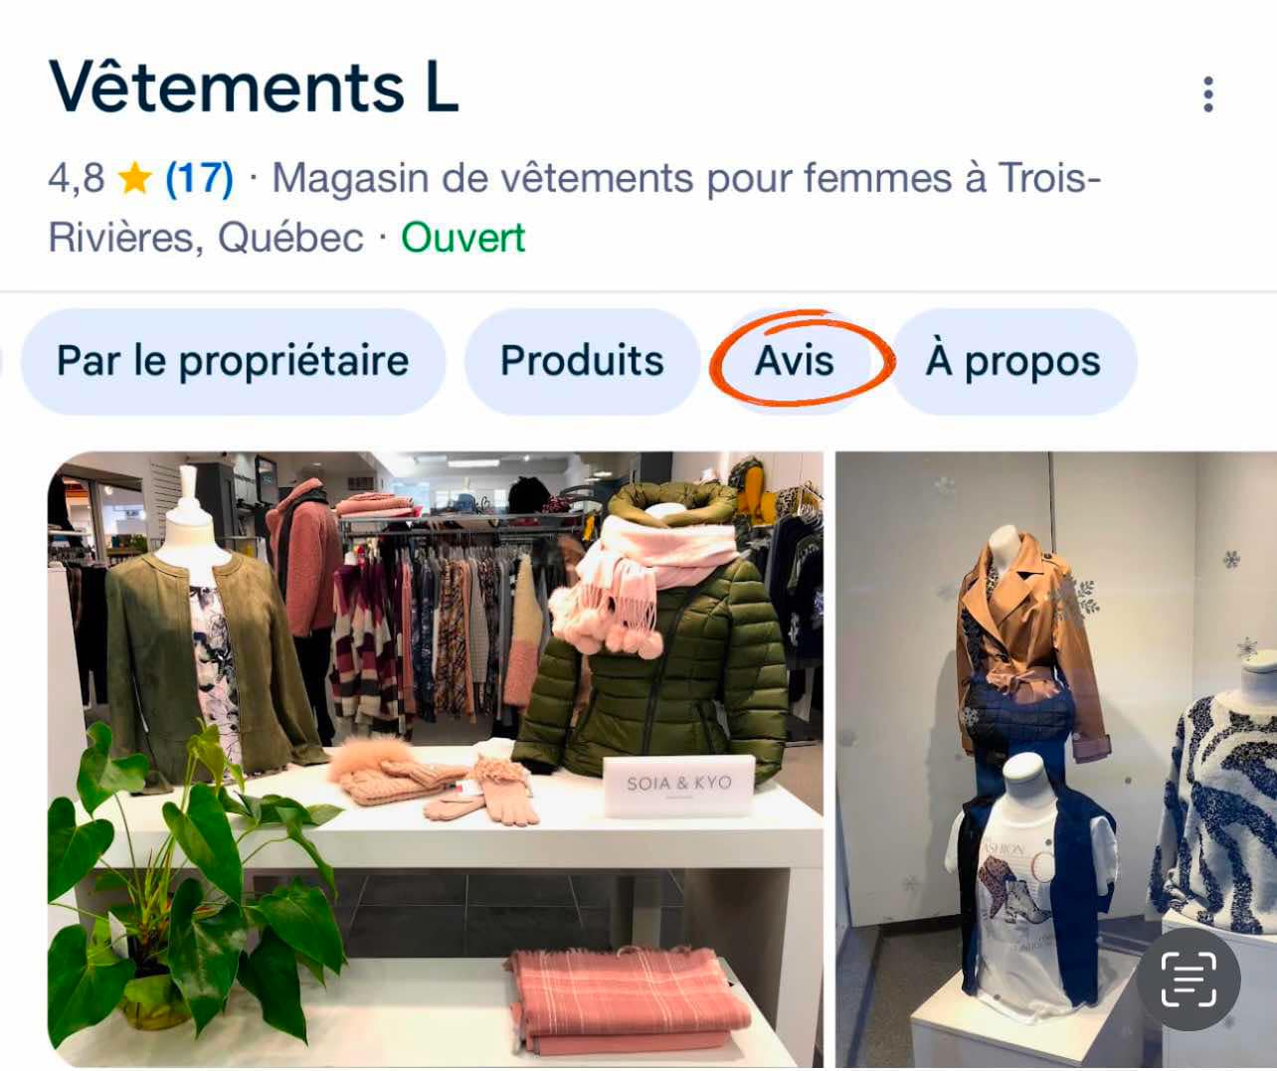This screenshot has height=1071, width=1277.
Task: Switch to the À propos tab
Action: click(x=1012, y=361)
